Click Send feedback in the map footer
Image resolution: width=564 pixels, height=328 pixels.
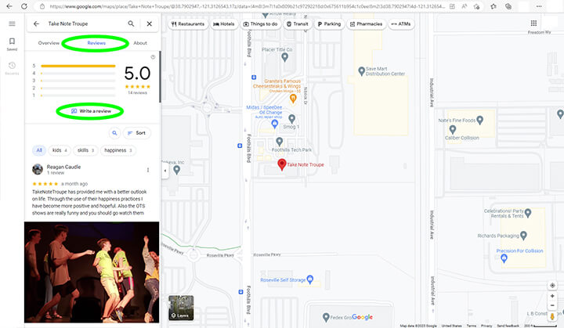[x=508, y=326]
